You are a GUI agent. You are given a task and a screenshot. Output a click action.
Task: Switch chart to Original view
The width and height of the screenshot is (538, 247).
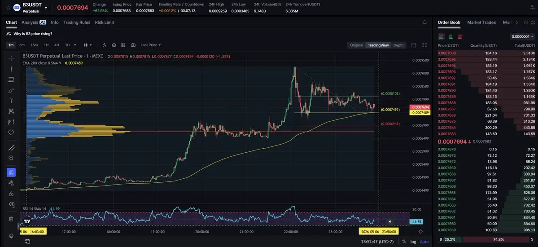tap(356, 45)
